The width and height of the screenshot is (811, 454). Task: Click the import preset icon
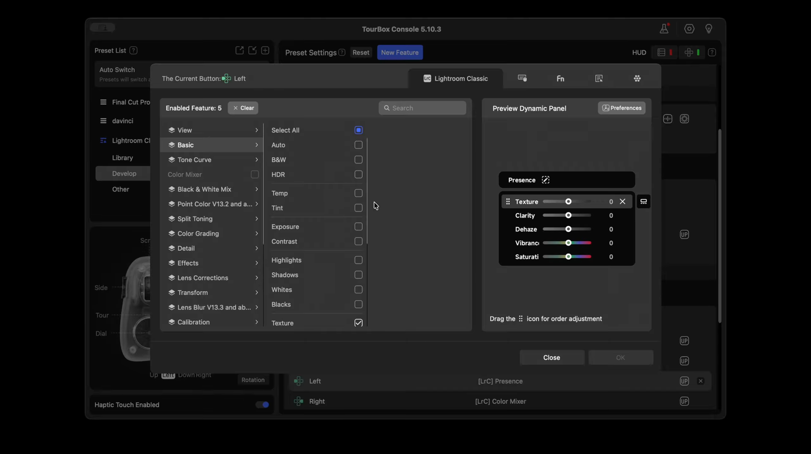coord(252,50)
